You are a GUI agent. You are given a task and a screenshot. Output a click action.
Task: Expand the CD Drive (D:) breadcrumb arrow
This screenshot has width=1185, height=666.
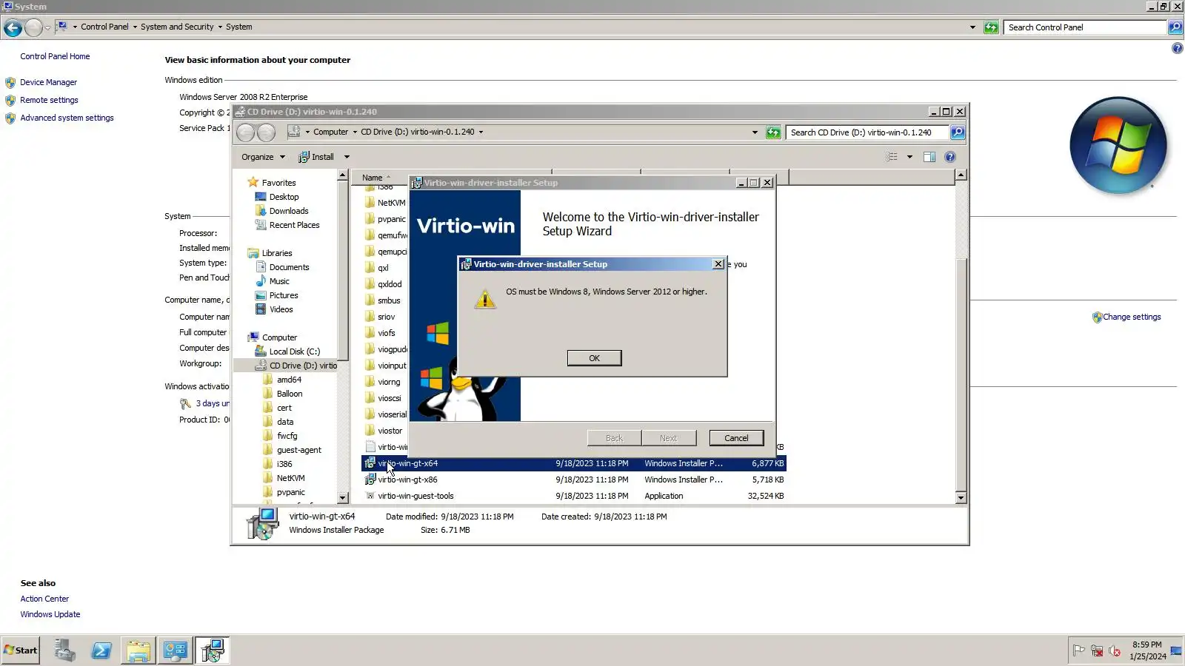(x=481, y=132)
